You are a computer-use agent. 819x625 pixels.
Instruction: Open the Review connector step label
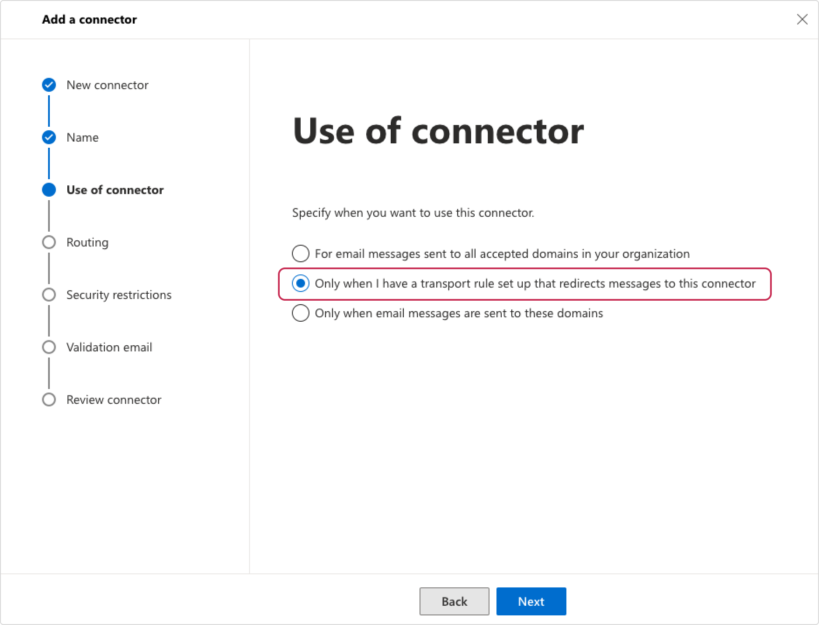coord(114,399)
